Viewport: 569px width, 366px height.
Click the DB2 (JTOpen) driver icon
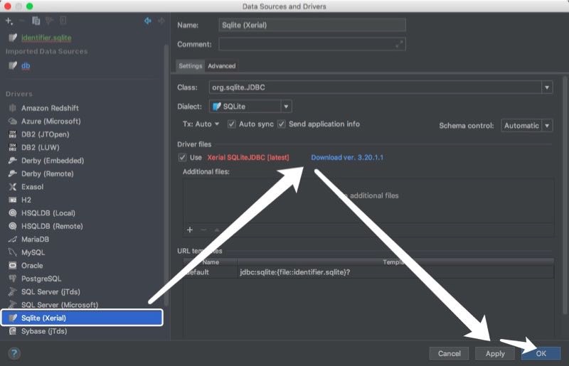click(x=13, y=134)
